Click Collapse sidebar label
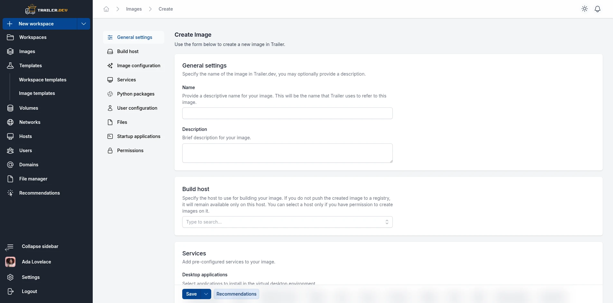The image size is (613, 303). point(40,246)
